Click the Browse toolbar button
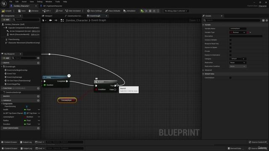 coord(34,11)
